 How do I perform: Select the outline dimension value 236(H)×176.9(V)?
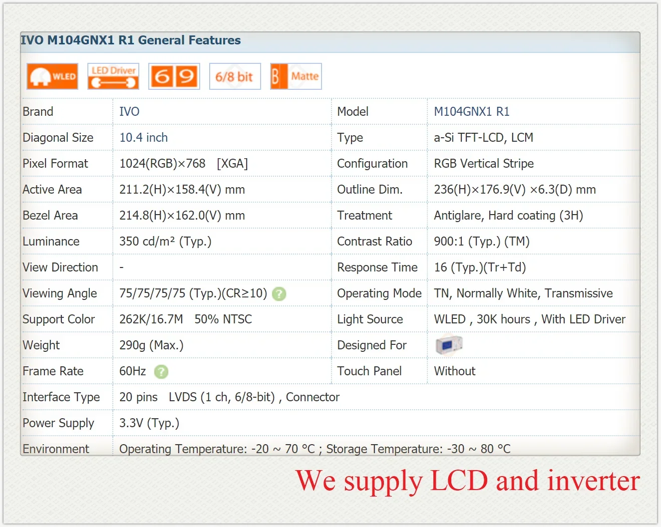480,190
